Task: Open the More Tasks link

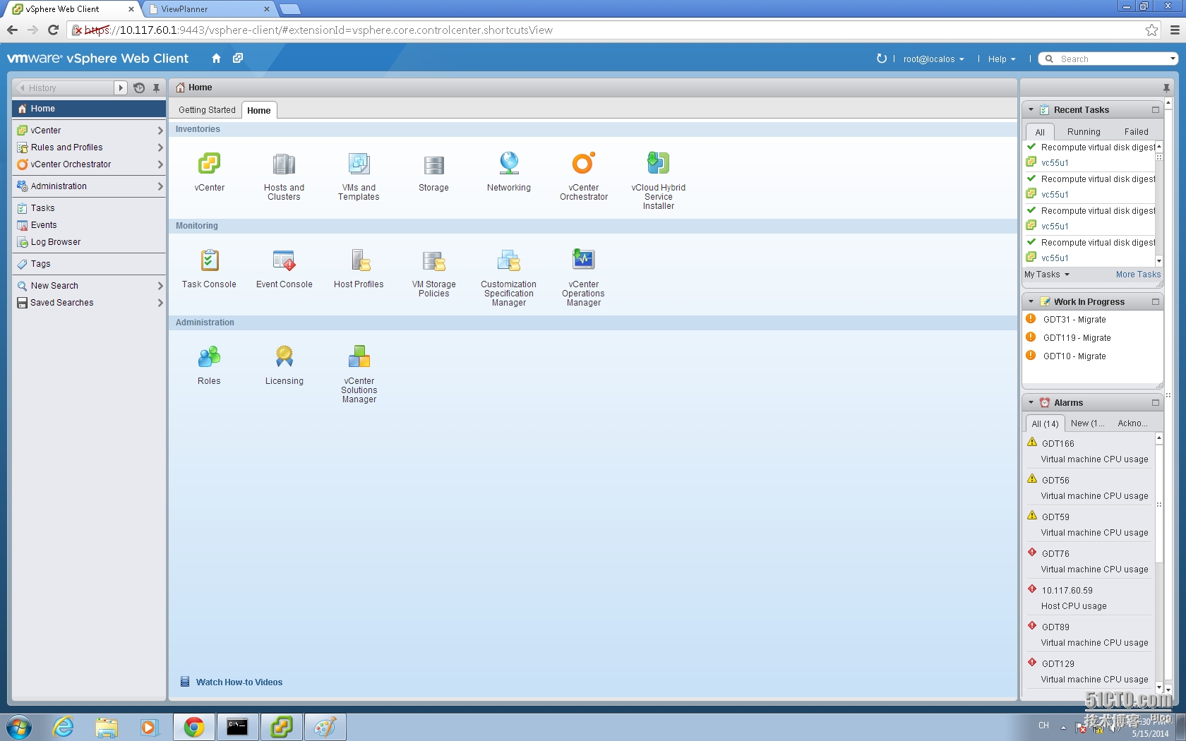Action: [x=1138, y=275]
